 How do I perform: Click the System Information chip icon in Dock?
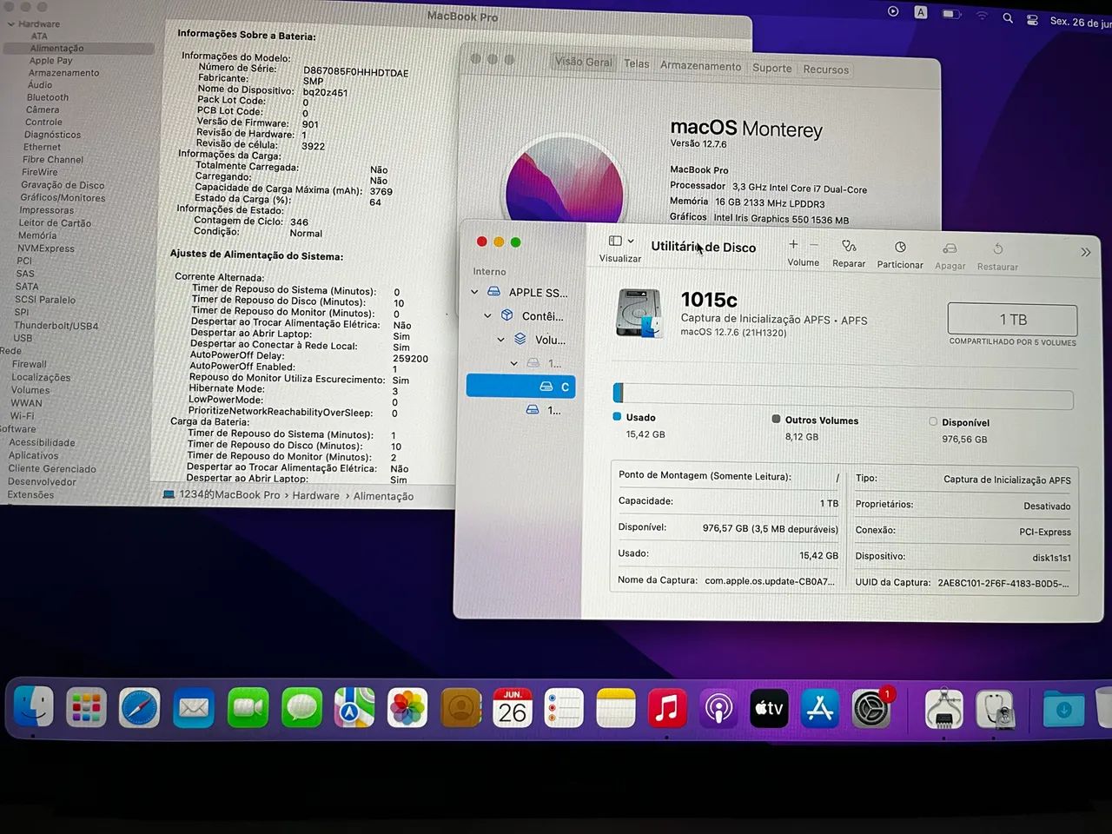pos(943,709)
